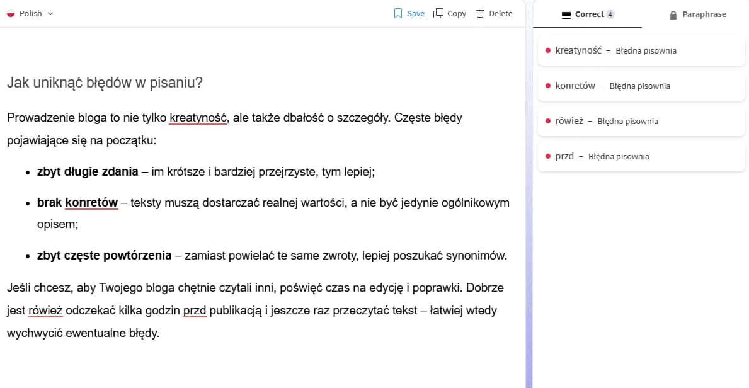Screen dimensions: 749x388
Task: Click the red dot next to kreatyność
Action: coord(547,50)
